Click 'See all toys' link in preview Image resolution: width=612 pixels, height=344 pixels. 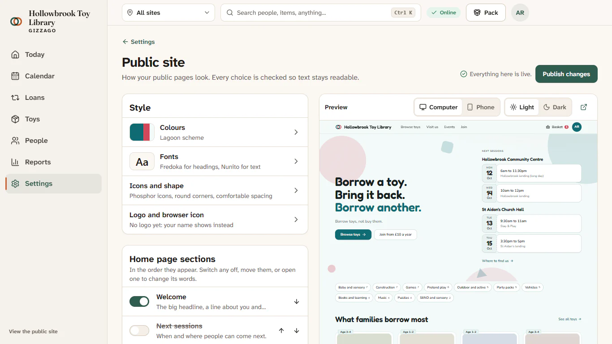coord(570,319)
